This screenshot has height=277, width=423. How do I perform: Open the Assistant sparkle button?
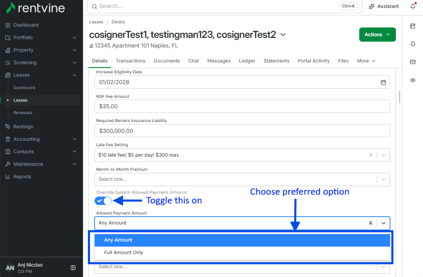pos(383,7)
